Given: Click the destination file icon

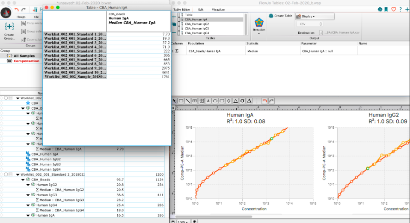Looking at the screenshot, I should tap(321, 32).
